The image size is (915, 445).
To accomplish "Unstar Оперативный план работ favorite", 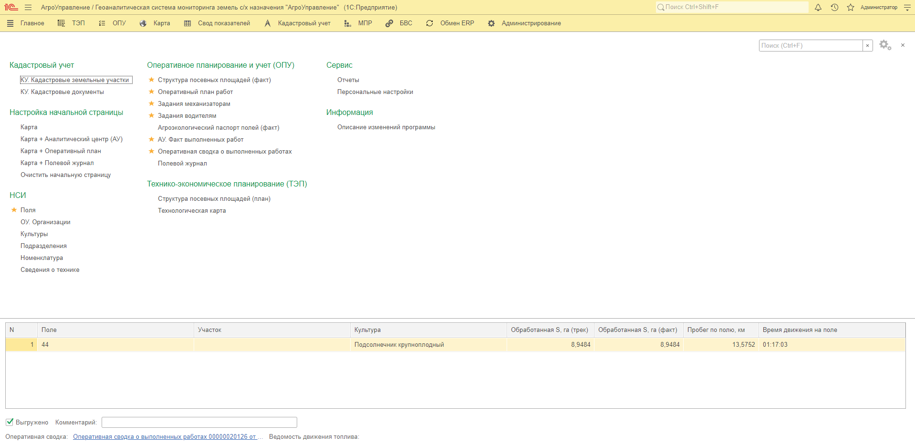I will point(152,92).
